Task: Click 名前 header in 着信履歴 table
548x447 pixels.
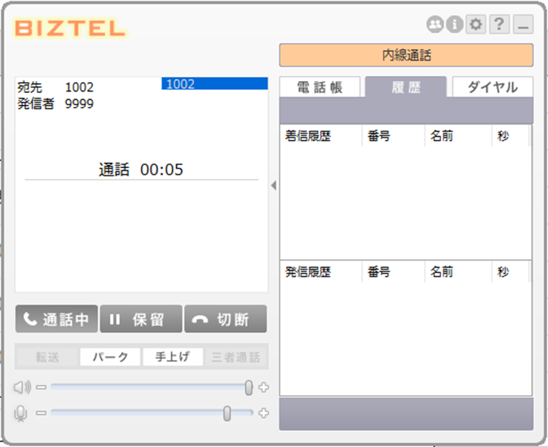Action: coord(458,136)
